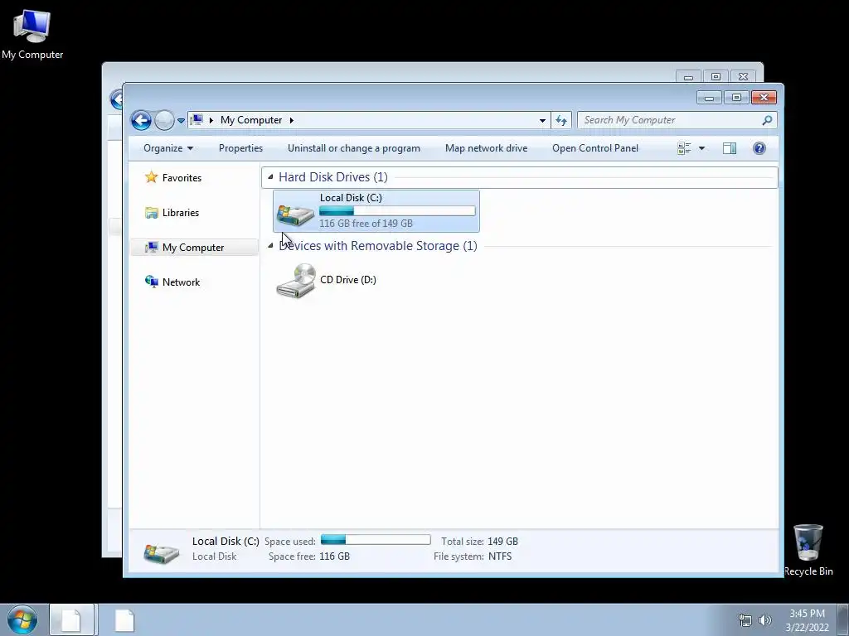Open the Organize menu
Screen dimensions: 849x636
point(167,148)
